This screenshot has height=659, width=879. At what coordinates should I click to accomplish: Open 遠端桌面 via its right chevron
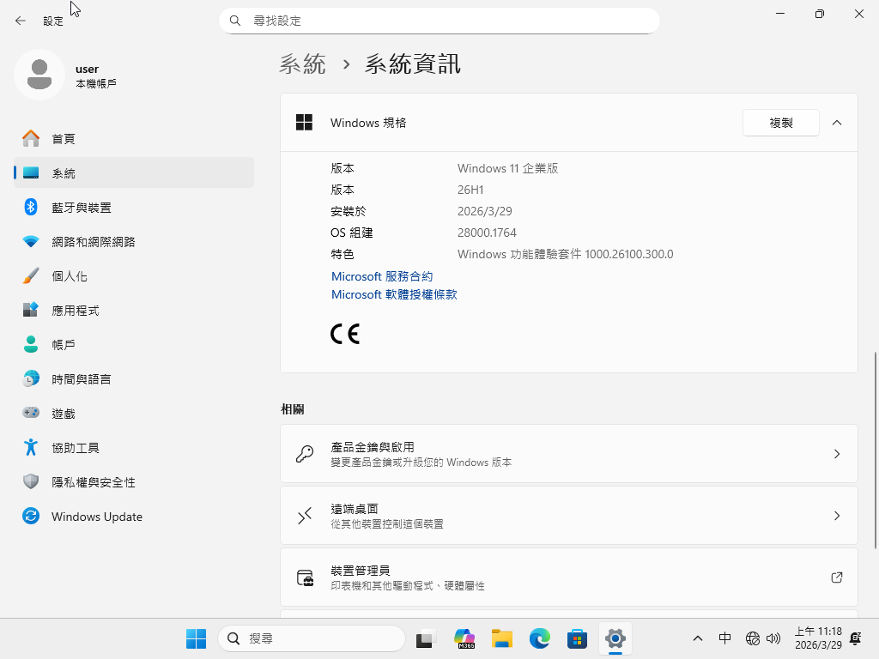(x=837, y=516)
